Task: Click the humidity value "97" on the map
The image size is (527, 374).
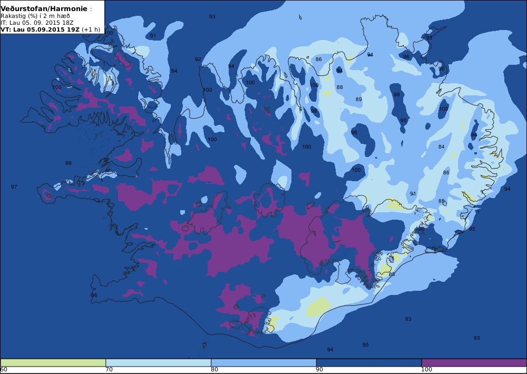Action: (14, 187)
